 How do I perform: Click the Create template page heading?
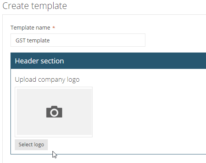coord(35,6)
